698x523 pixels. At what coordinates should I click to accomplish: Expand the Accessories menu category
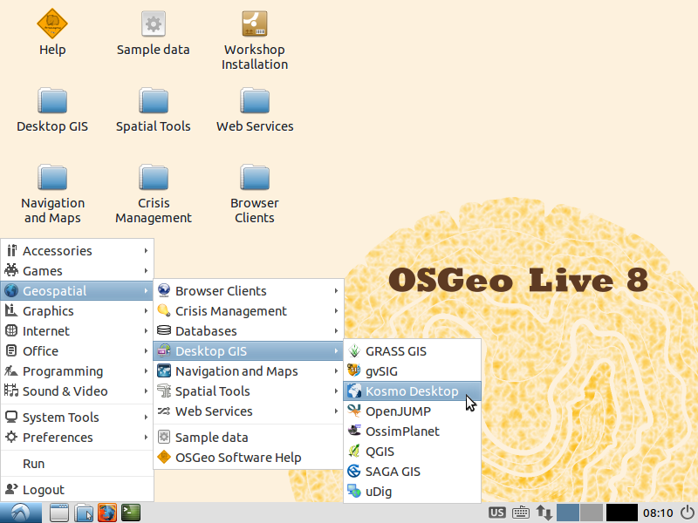tap(77, 251)
